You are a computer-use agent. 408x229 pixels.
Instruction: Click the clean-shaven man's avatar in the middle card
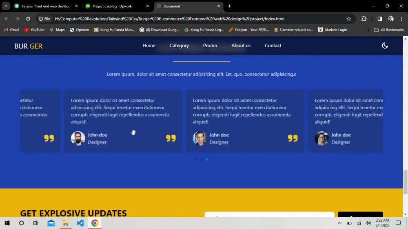[x=200, y=138]
